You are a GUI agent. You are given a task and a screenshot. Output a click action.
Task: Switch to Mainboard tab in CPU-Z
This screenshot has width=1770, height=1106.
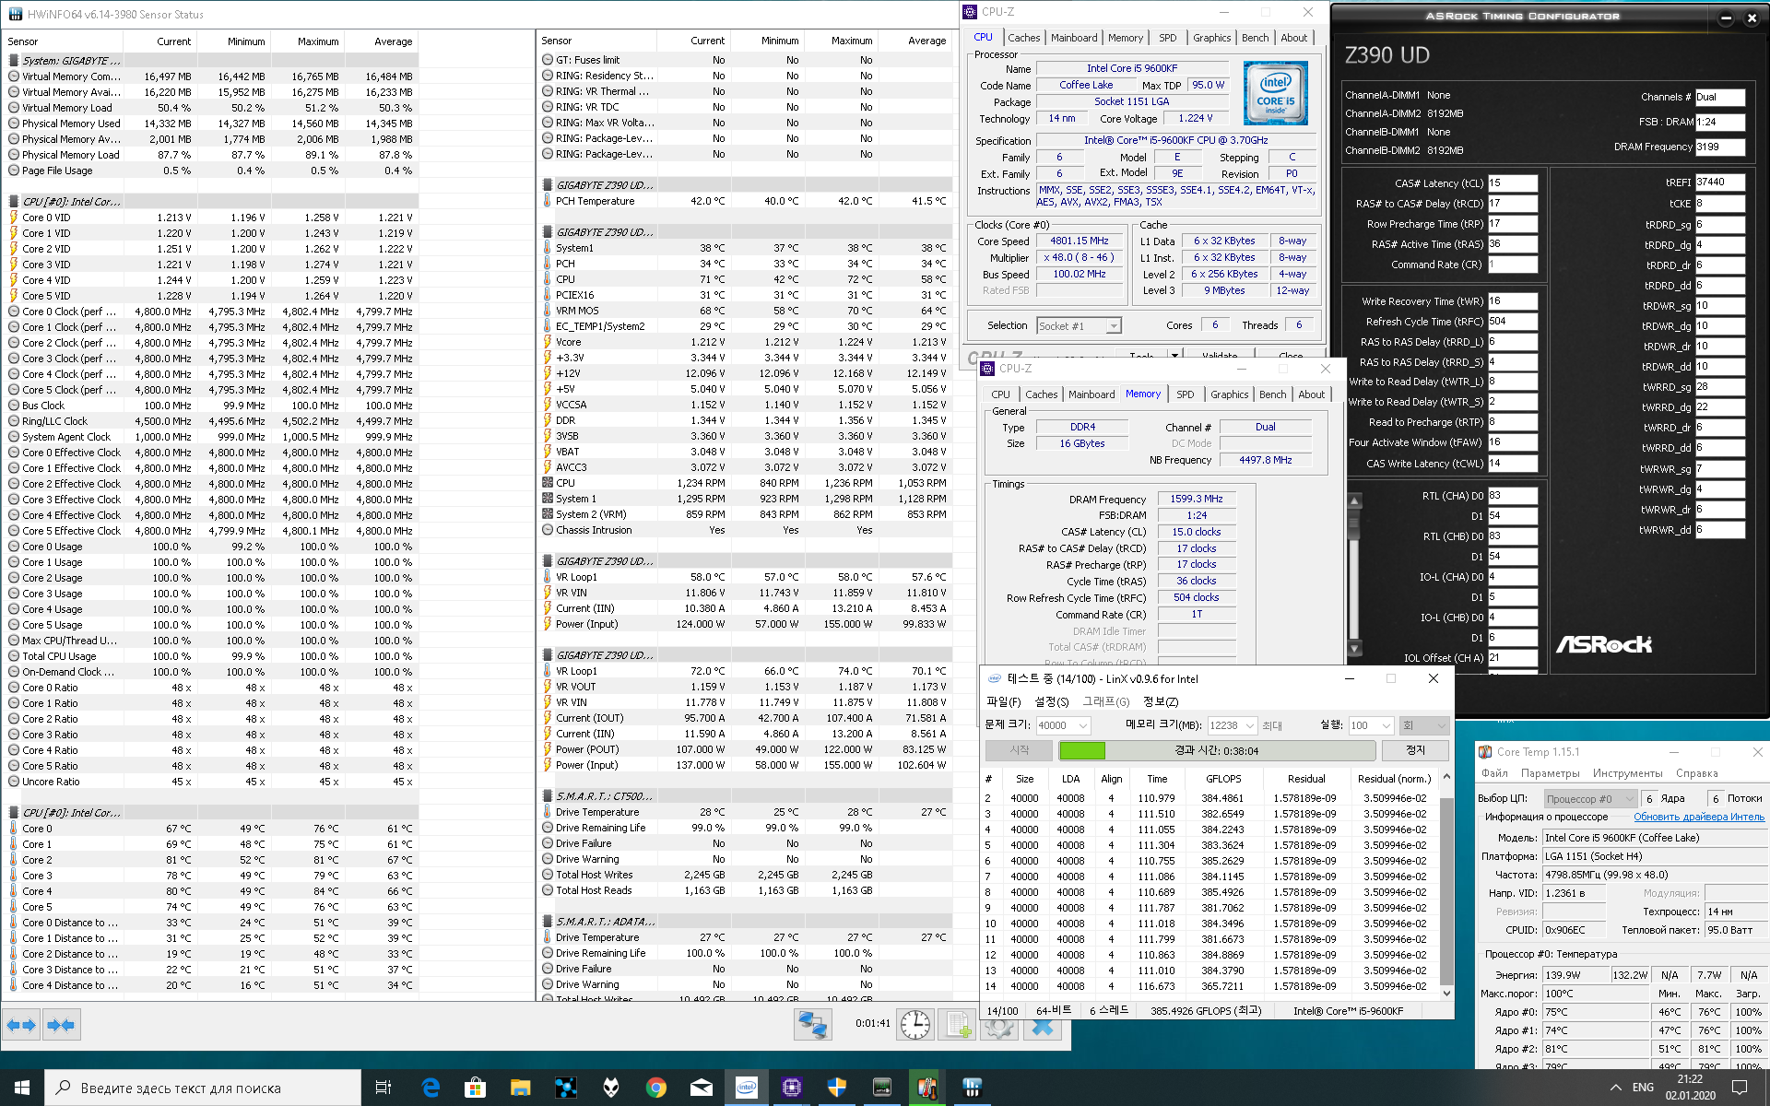(x=1073, y=38)
